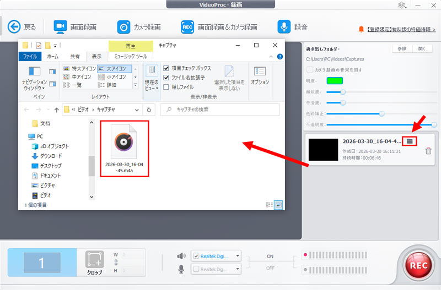Open ミュージック ツール tab
Screen dimensions: 441x290
[131, 57]
